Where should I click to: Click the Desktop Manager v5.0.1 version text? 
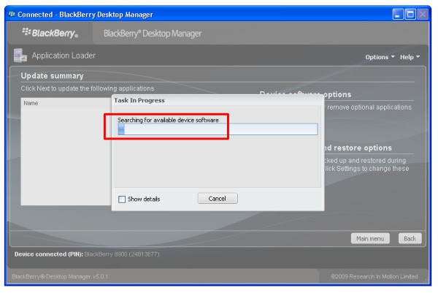[x=60, y=276]
